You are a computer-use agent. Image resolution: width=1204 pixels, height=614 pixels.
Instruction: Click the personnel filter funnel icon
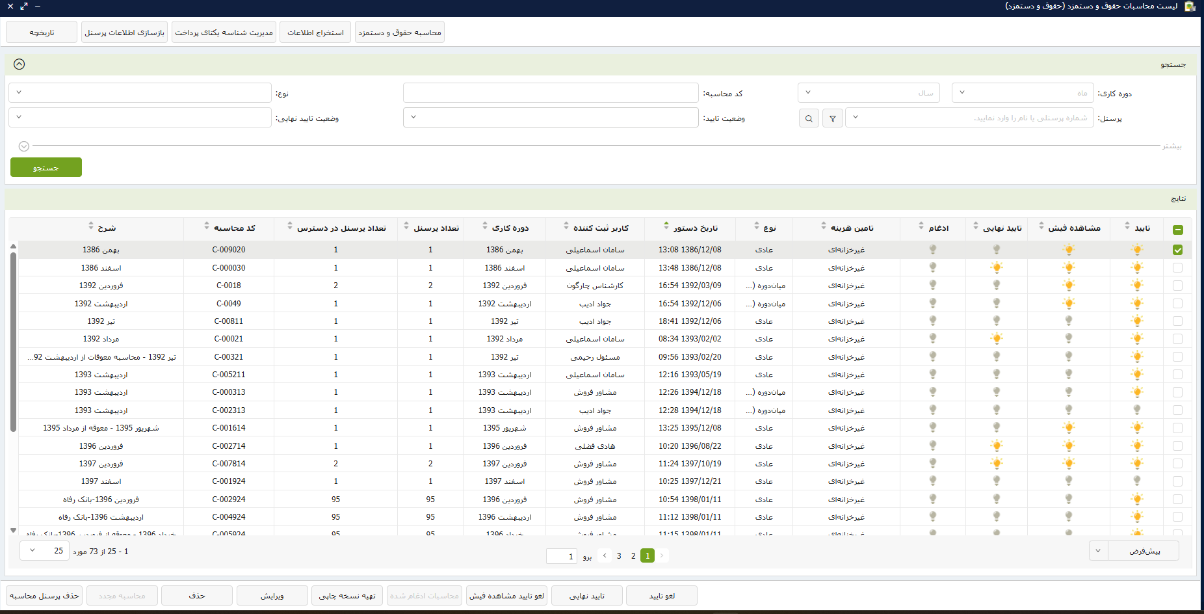pyautogui.click(x=833, y=118)
